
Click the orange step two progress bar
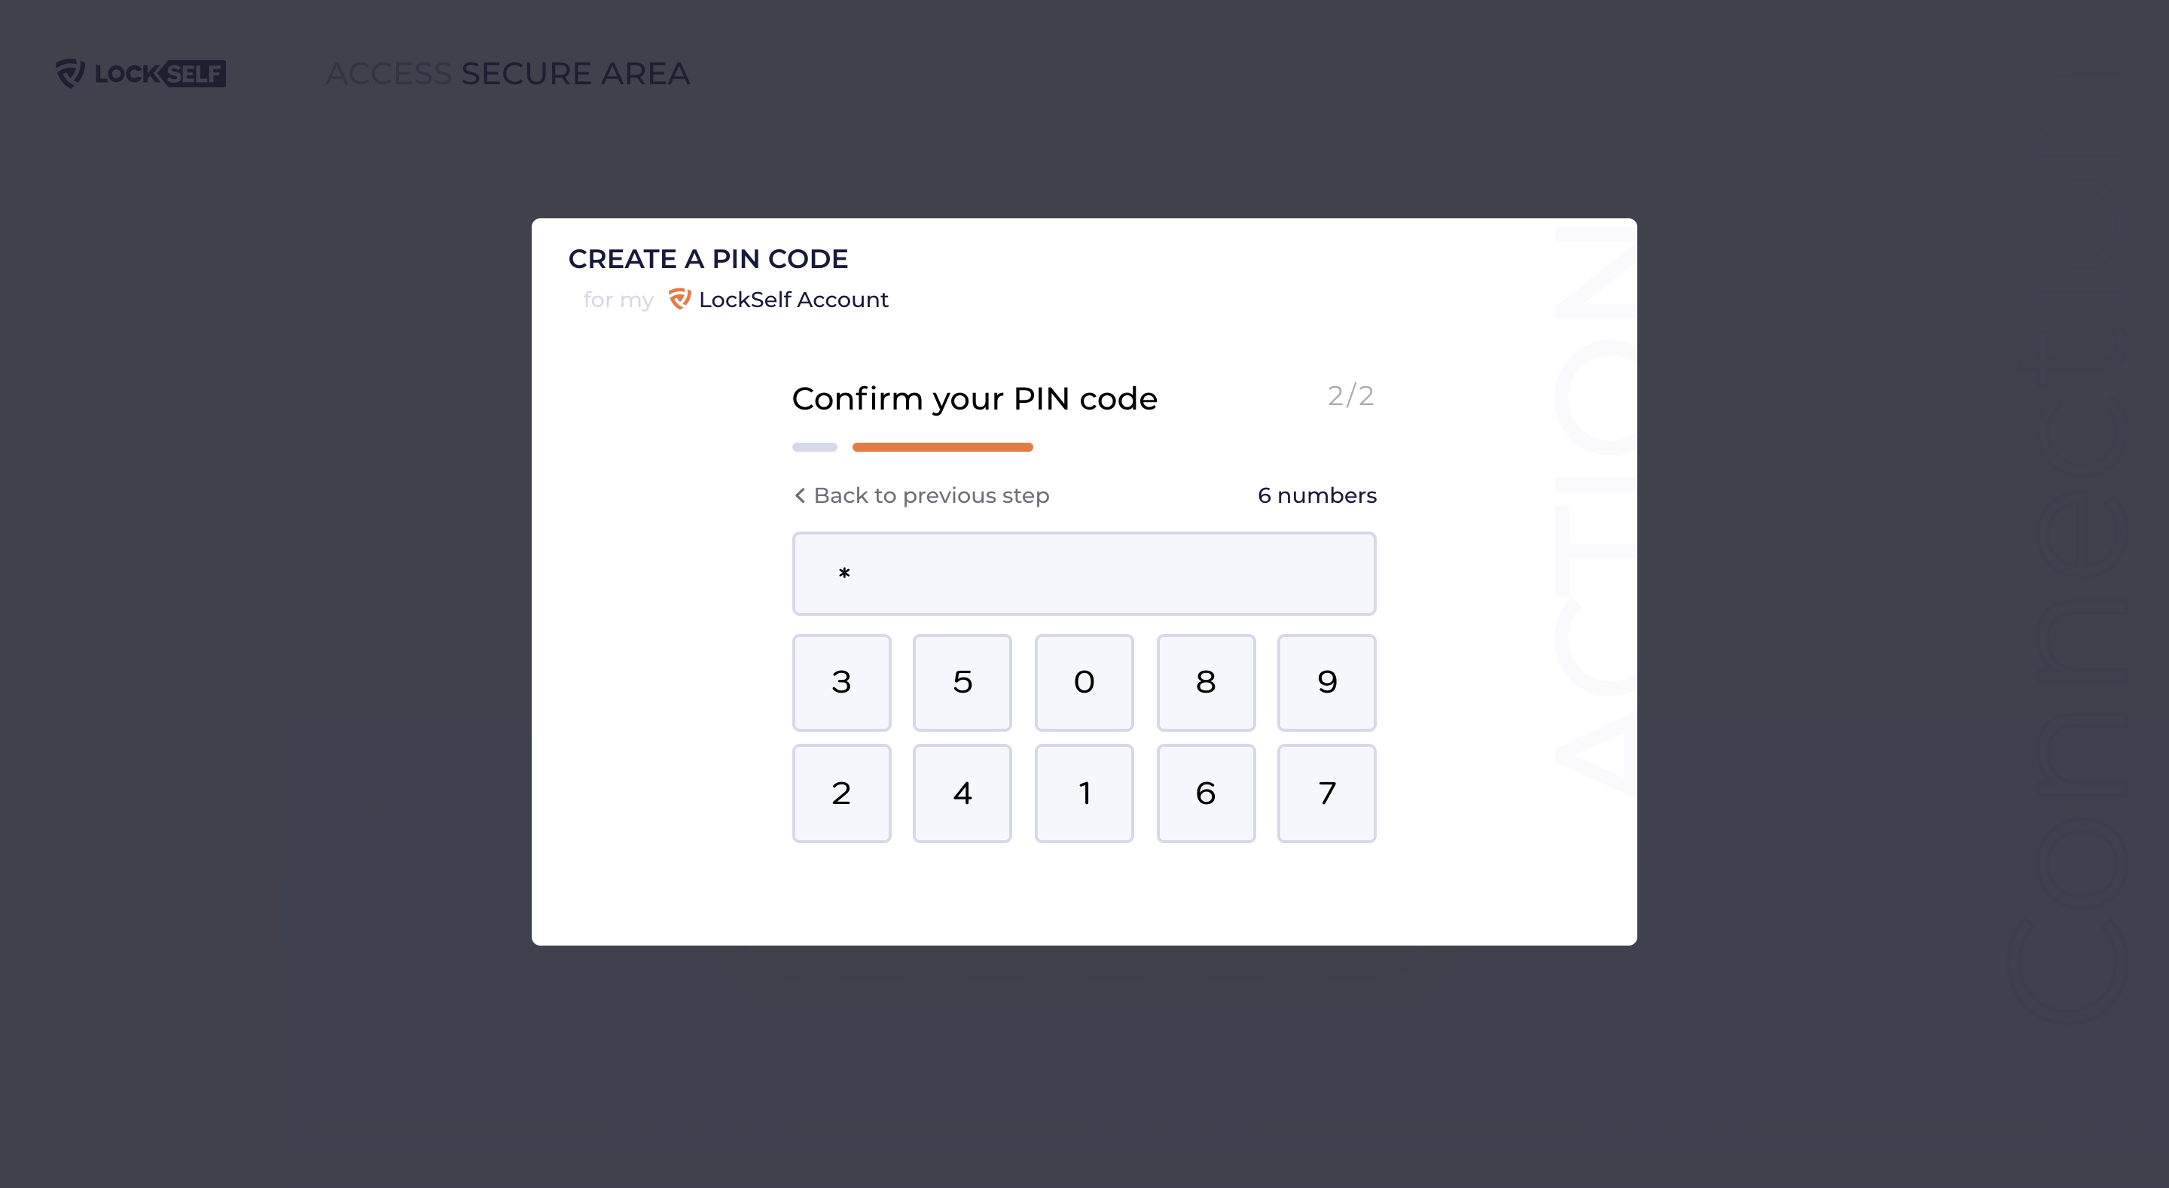point(942,447)
